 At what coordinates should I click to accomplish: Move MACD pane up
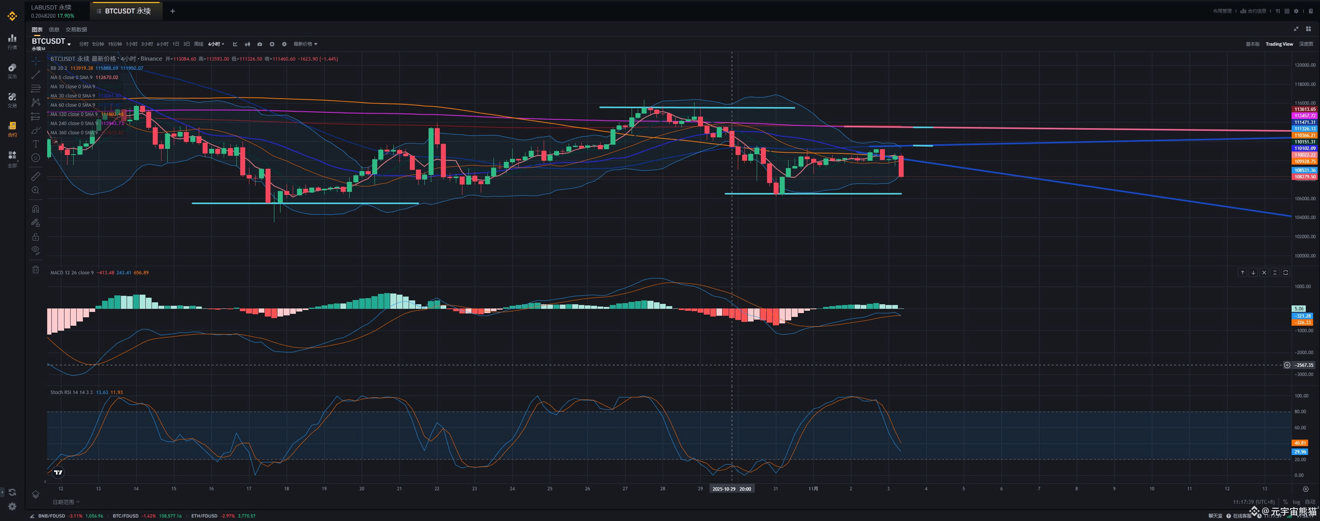coord(1242,272)
